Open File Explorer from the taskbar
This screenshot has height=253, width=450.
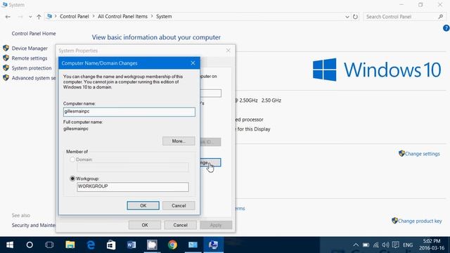click(70, 245)
